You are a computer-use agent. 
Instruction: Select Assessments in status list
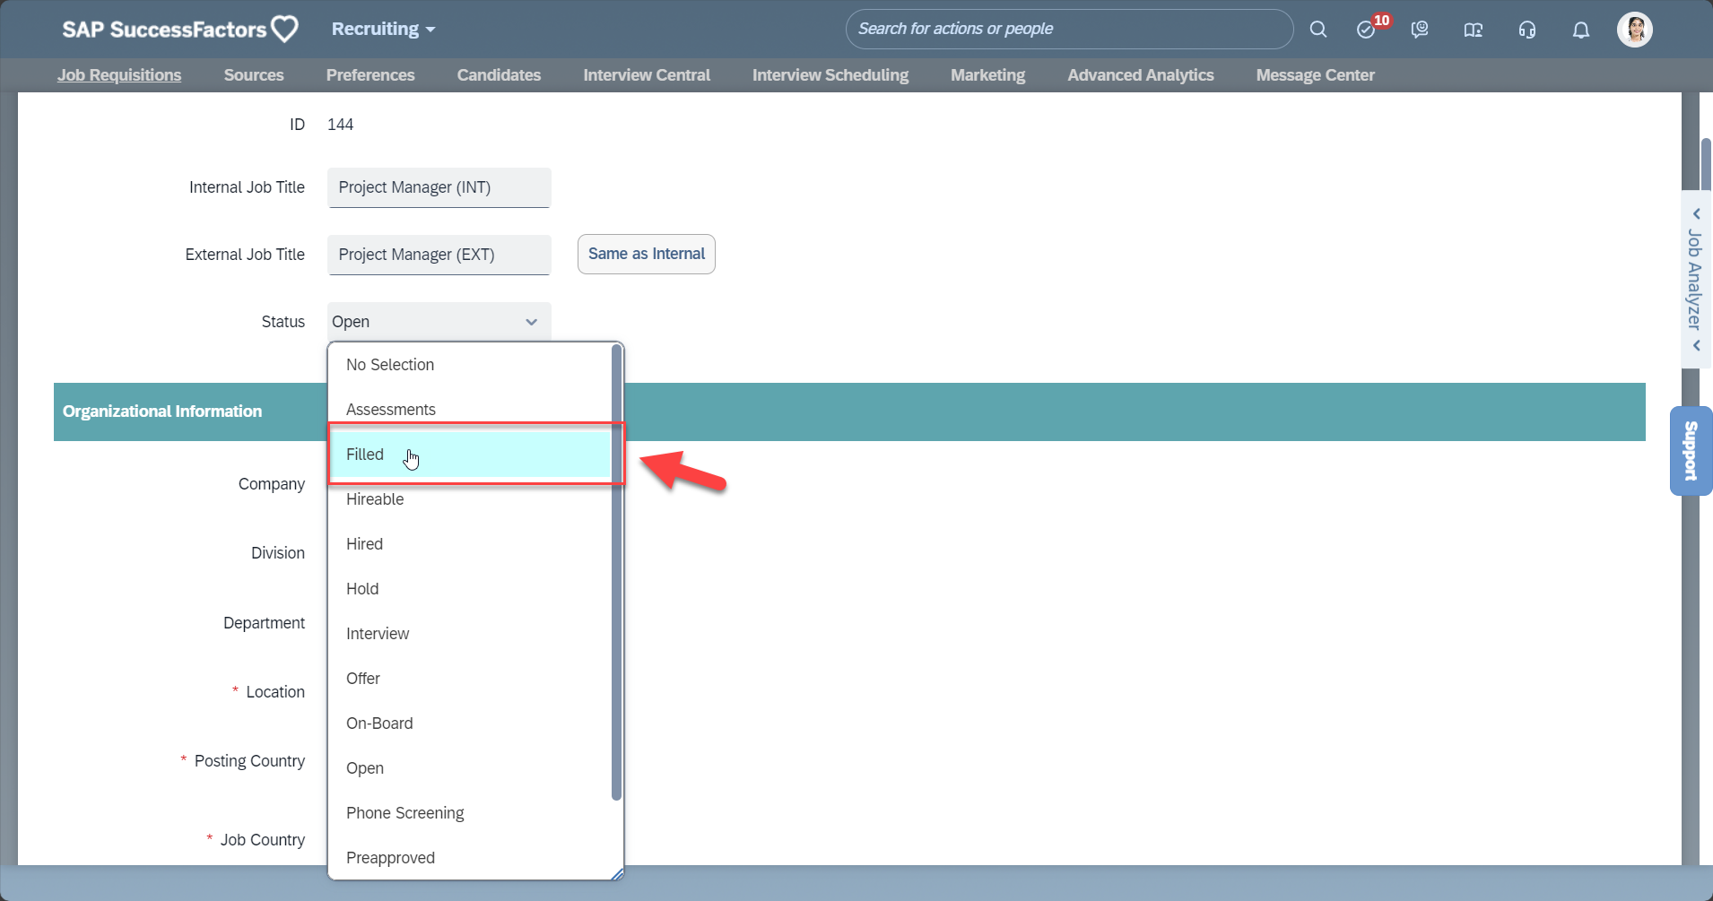pyautogui.click(x=470, y=410)
